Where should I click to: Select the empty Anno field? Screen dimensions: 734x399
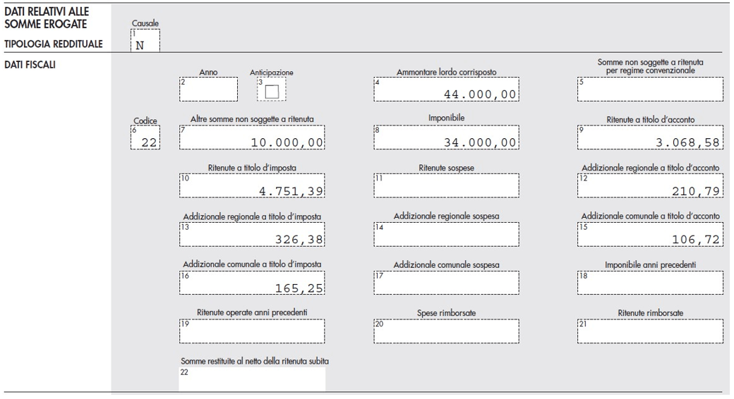coord(208,90)
